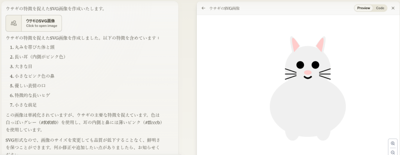Switch to the Preview tab
400x155 pixels.
[x=364, y=8]
